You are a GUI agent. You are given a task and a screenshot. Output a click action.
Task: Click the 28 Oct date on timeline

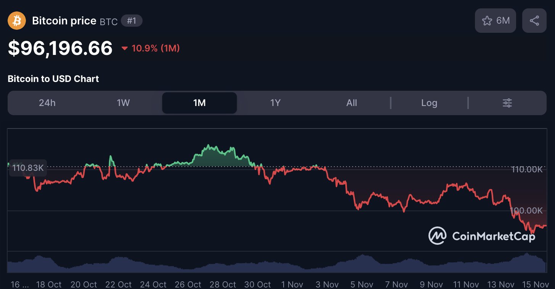point(223,284)
